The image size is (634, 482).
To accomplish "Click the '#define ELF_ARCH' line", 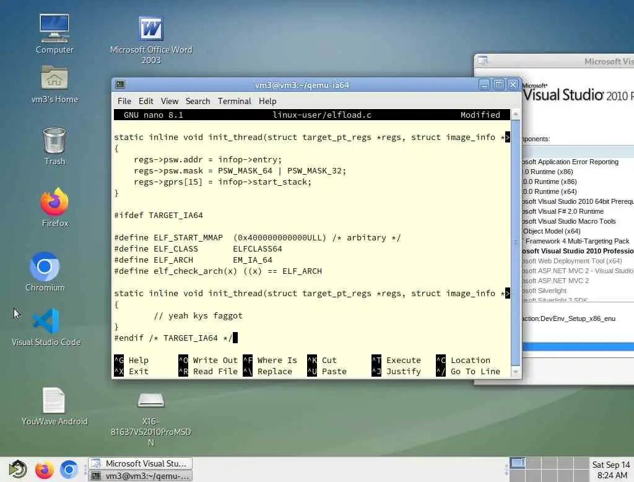I will (193, 260).
